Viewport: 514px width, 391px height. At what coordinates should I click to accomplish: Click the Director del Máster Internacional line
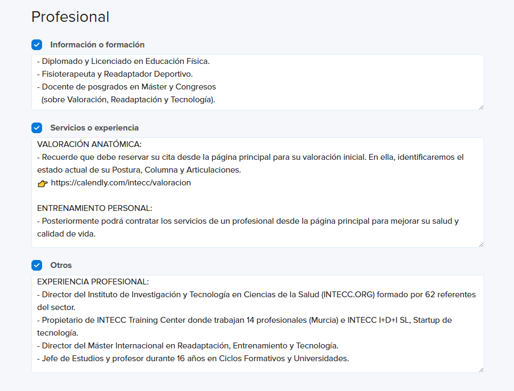(x=187, y=345)
